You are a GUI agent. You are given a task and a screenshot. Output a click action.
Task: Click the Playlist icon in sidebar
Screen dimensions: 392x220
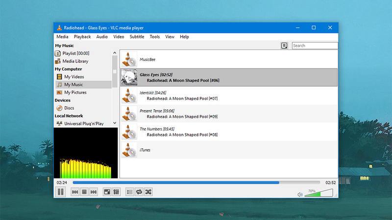point(58,53)
